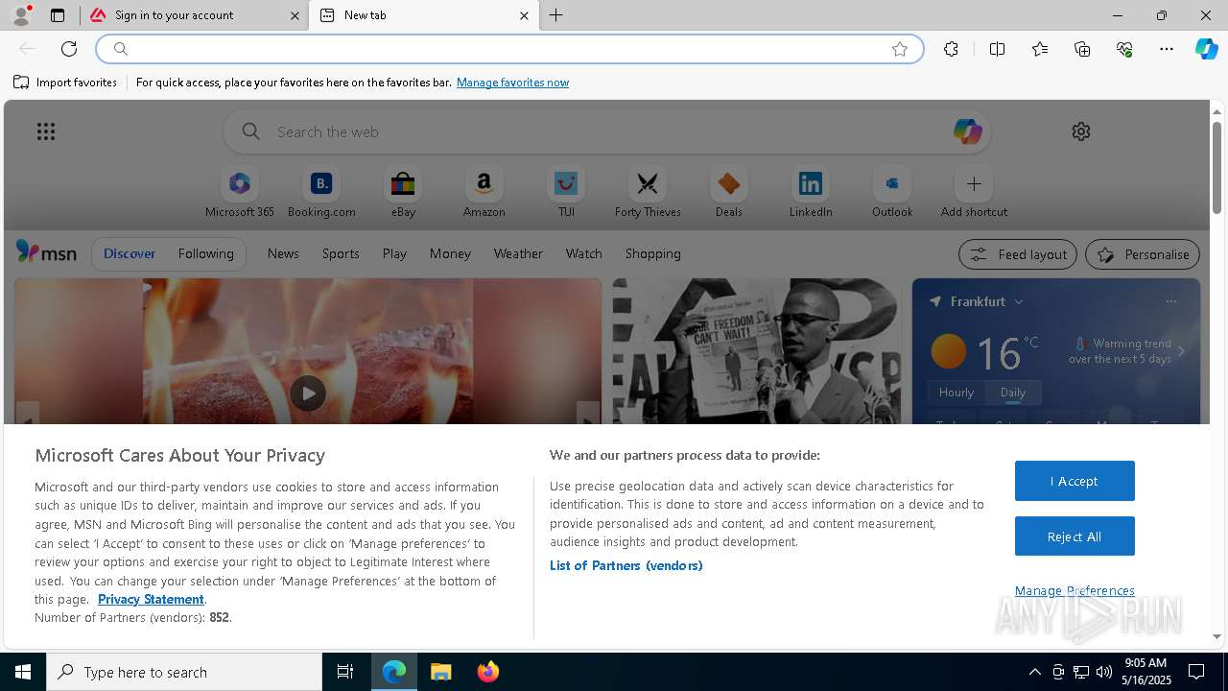Open Feed layout options
Viewport: 1228px width, 691px height.
point(1018,254)
